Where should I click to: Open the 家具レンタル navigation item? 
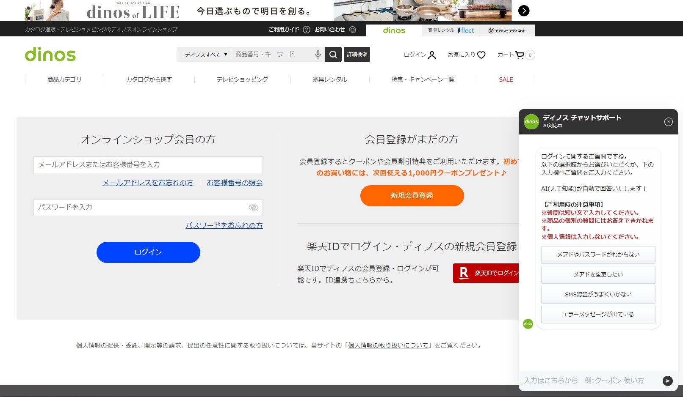coord(330,79)
